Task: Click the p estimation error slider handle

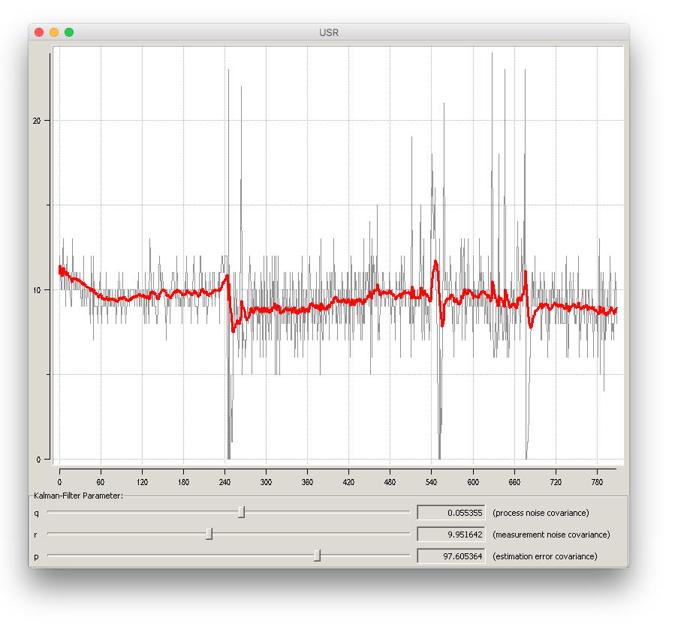Action: click(x=318, y=556)
